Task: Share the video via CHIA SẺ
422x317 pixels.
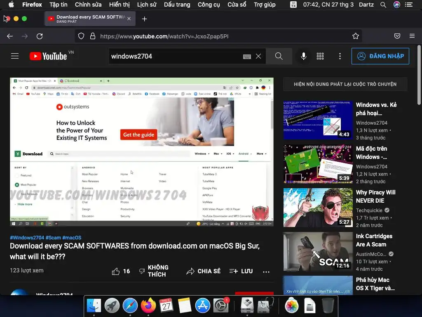Action: pos(204,271)
